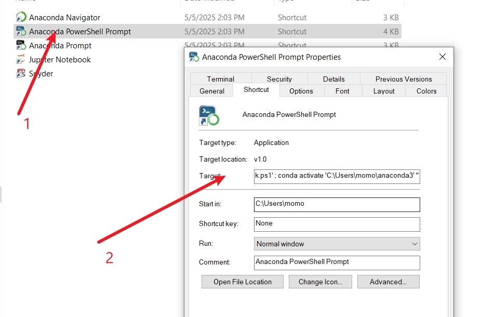View the Security tab

click(x=279, y=78)
